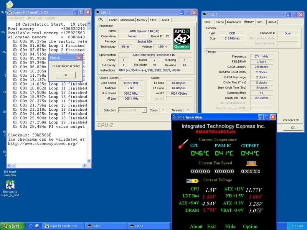Click CHIPSET temperature 044°C readout
Viewport: 307px width, 230px height.
[x=250, y=153]
